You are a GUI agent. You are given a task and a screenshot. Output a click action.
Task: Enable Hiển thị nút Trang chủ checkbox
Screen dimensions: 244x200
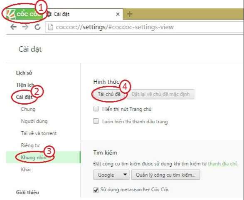pos(96,109)
